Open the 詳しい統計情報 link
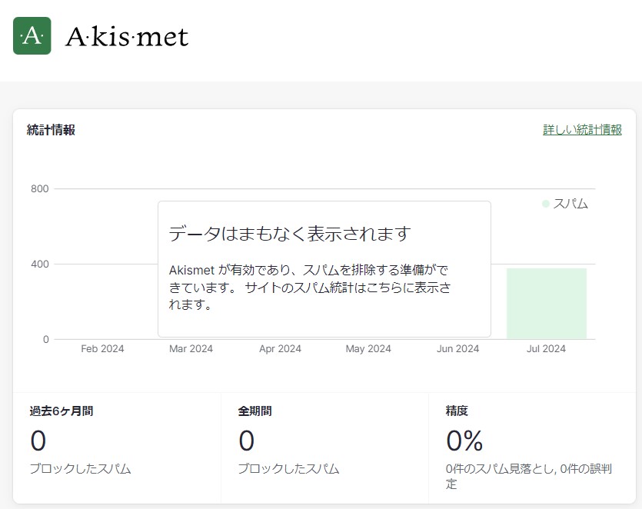 582,130
